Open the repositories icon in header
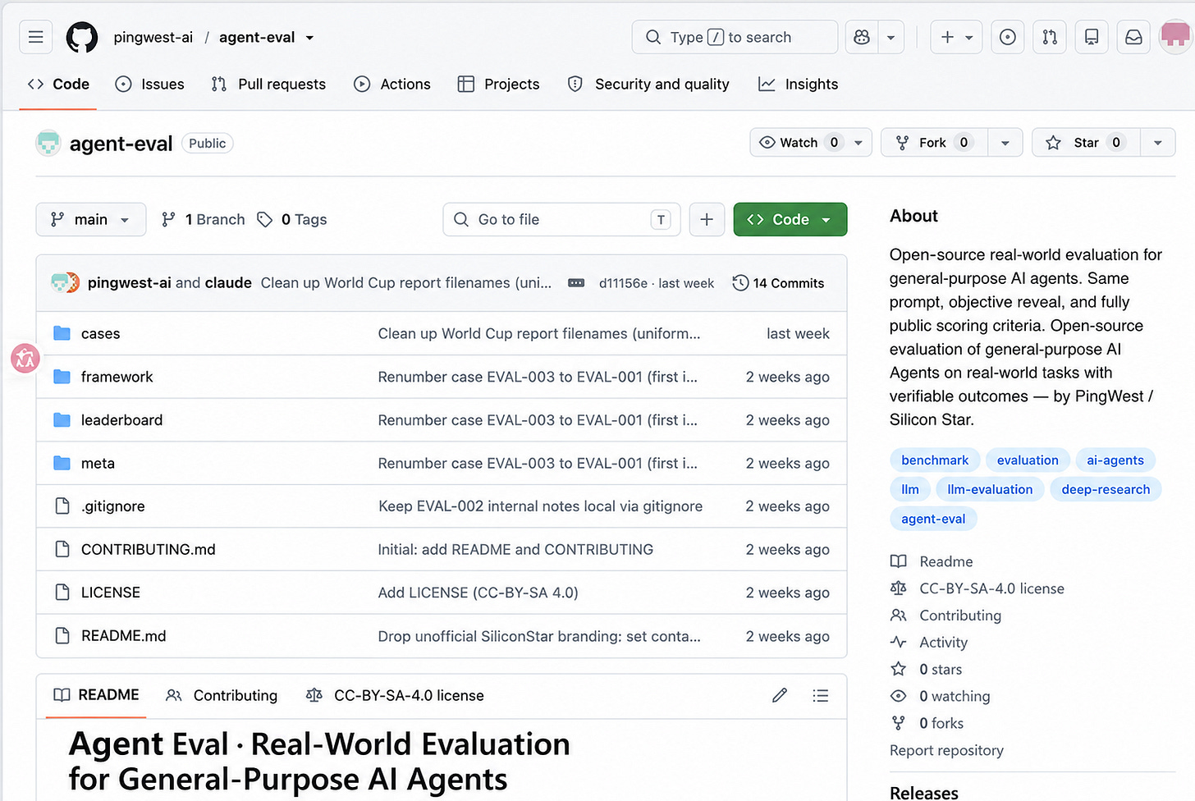The height and width of the screenshot is (801, 1195). [1092, 37]
